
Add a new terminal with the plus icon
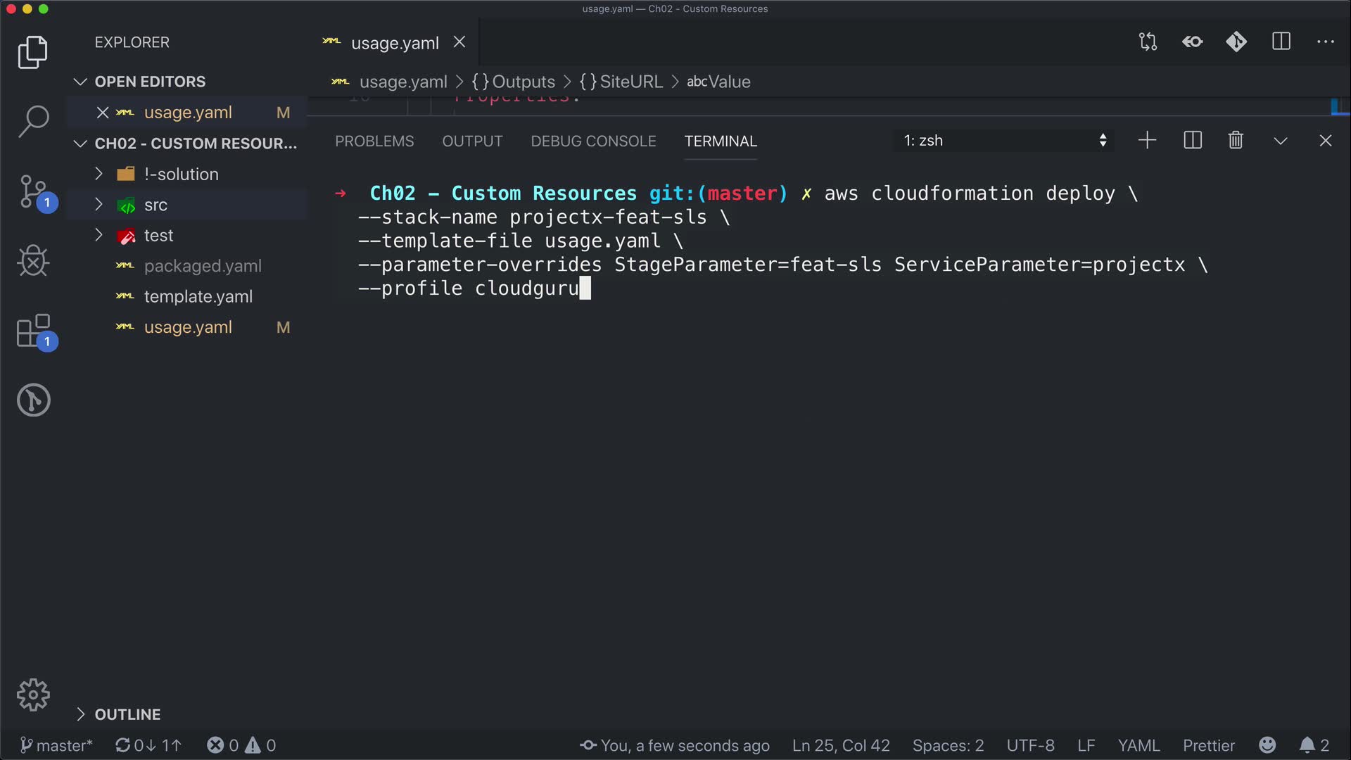[x=1147, y=141]
